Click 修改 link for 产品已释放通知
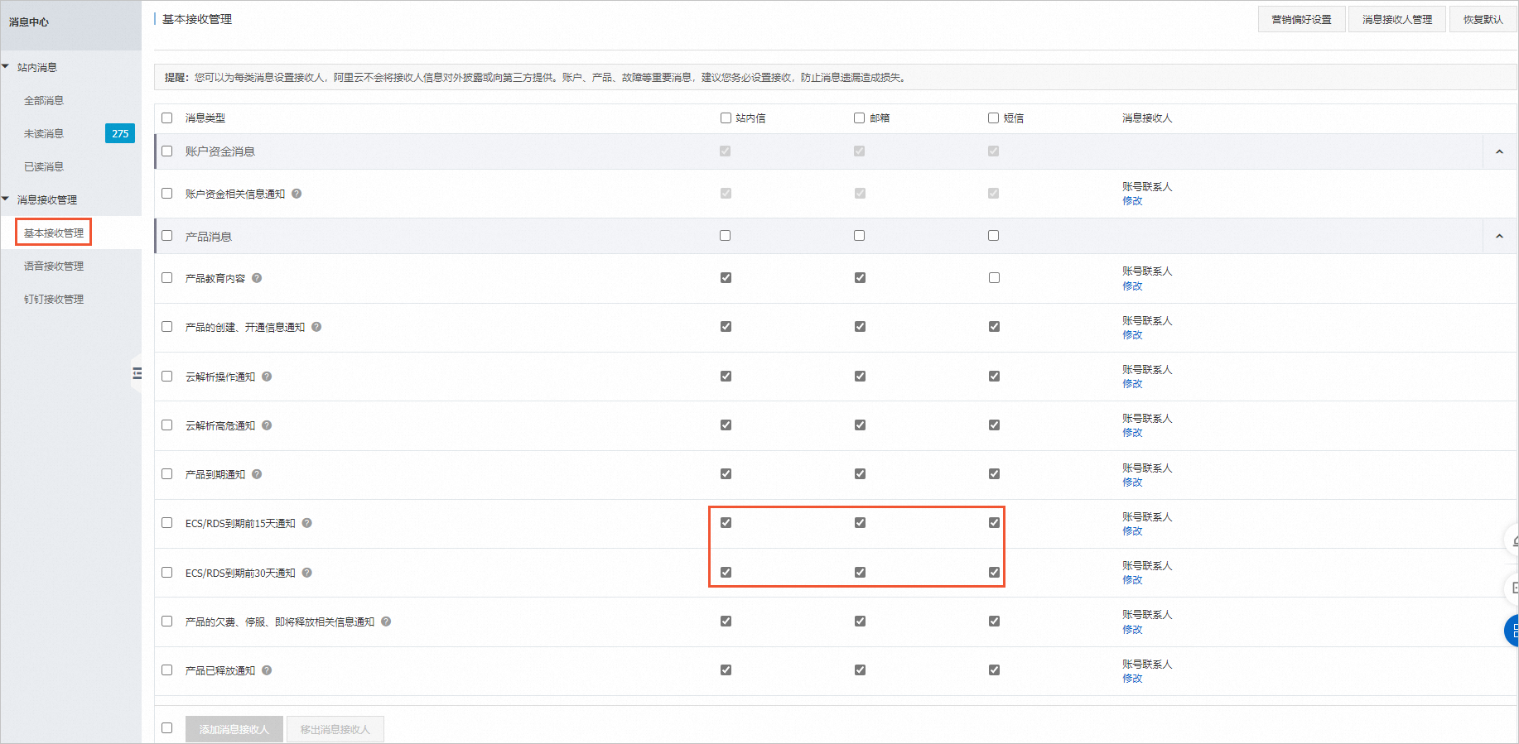1519x744 pixels. click(1132, 679)
